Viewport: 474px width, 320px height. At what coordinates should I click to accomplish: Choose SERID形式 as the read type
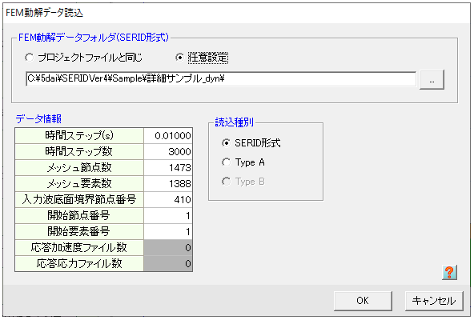tap(251, 143)
